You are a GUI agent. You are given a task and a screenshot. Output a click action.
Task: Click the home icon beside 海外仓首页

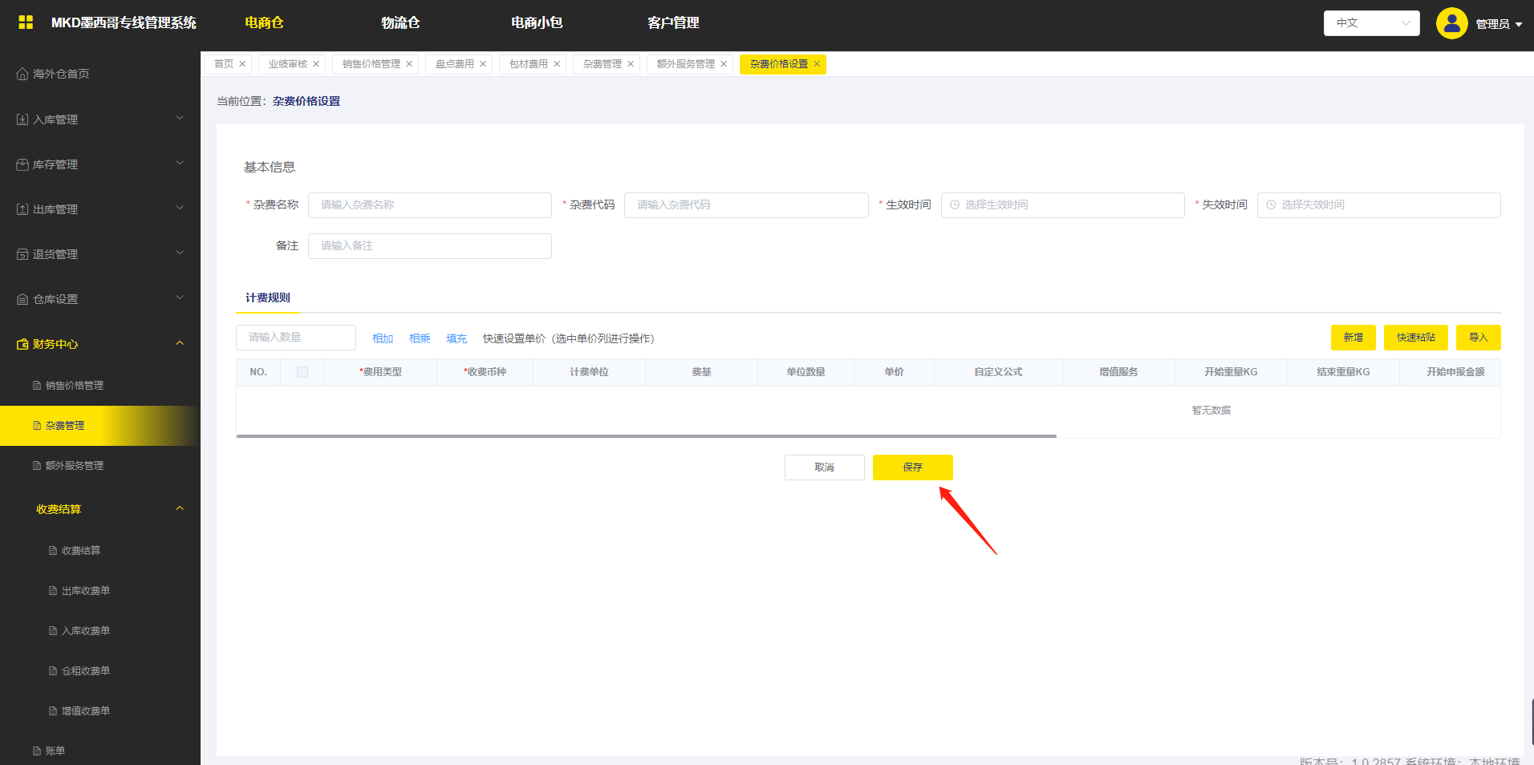[22, 74]
